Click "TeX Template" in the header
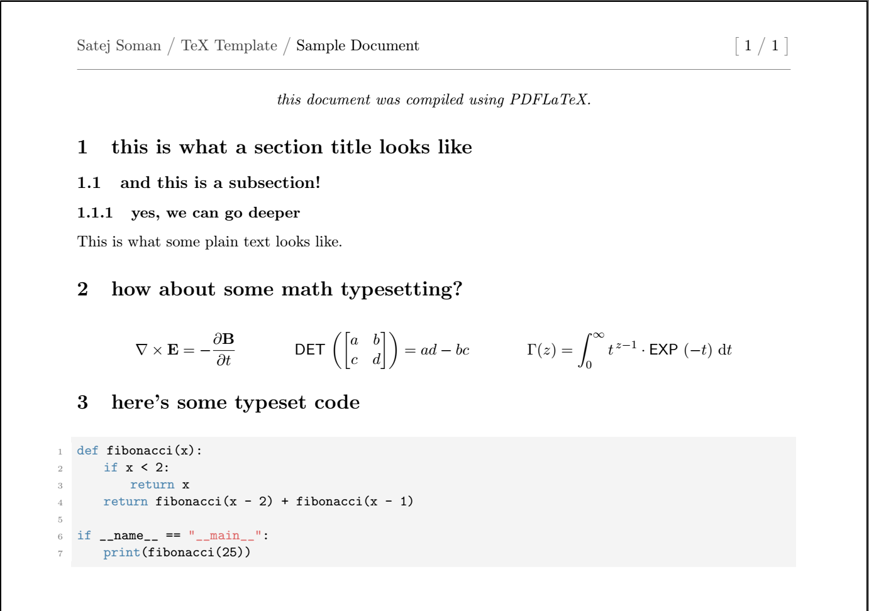The height and width of the screenshot is (611, 869). (229, 46)
